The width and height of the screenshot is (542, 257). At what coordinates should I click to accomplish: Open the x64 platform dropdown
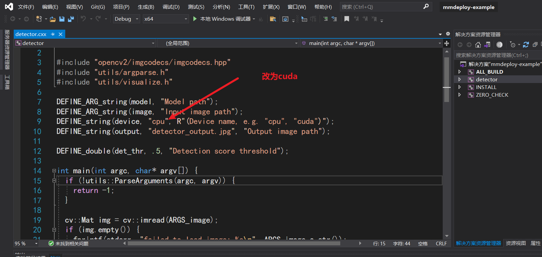(x=186, y=19)
